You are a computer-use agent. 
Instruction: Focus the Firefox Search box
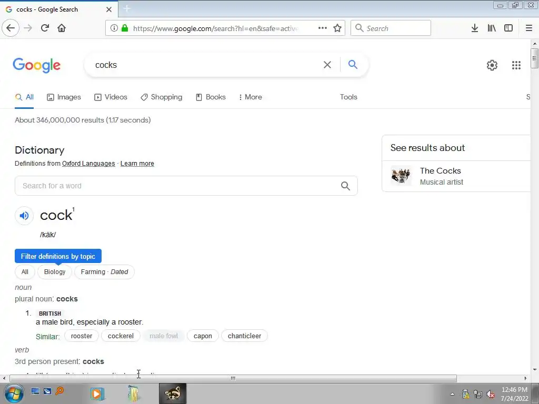[391, 28]
